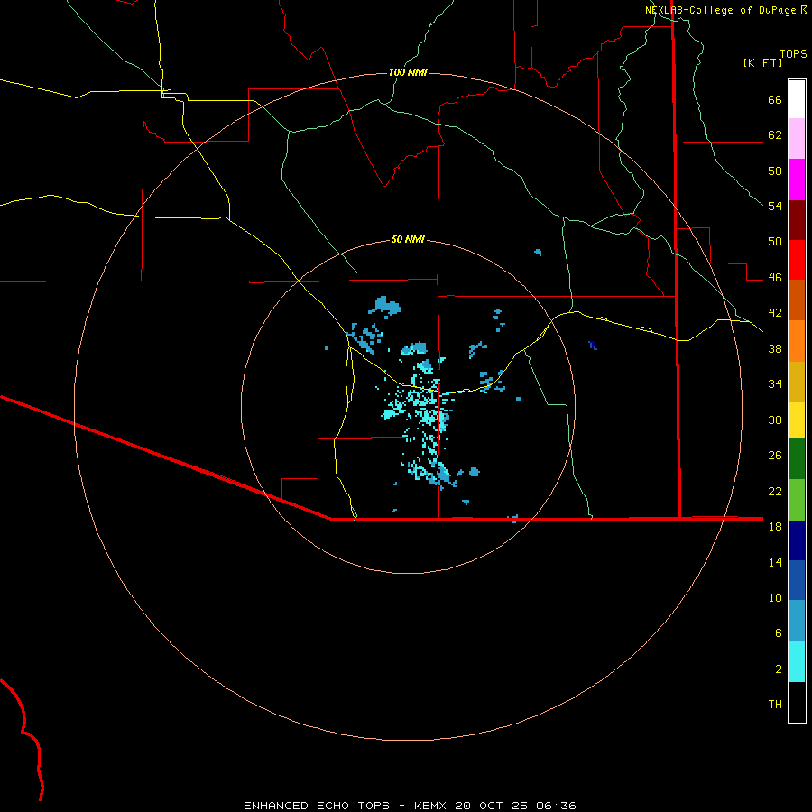Click the 34 legend value
Image resolution: width=812 pixels, height=812 pixels.
(775, 384)
